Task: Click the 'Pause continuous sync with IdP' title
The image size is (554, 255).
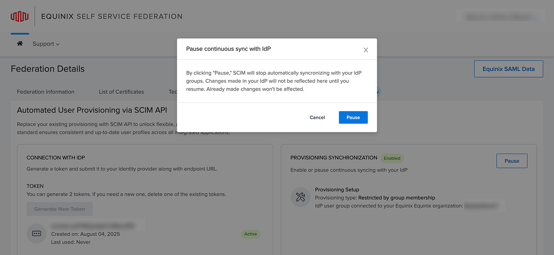Action: 228,49
